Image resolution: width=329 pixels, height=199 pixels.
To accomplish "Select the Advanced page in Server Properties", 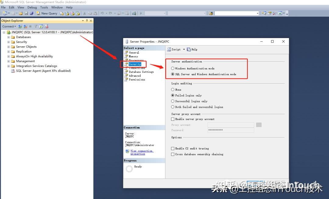I will (x=135, y=76).
